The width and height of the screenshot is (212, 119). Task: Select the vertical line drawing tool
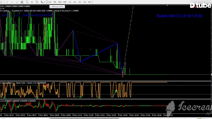(7, 2)
